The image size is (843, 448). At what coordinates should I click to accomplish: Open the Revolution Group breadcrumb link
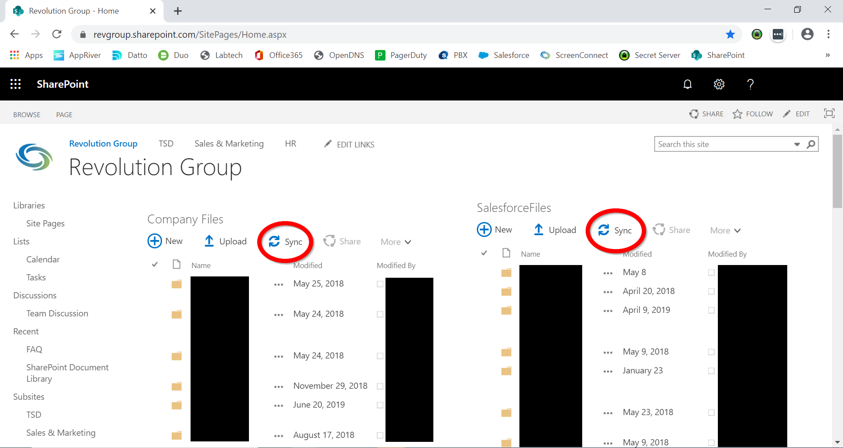point(103,143)
